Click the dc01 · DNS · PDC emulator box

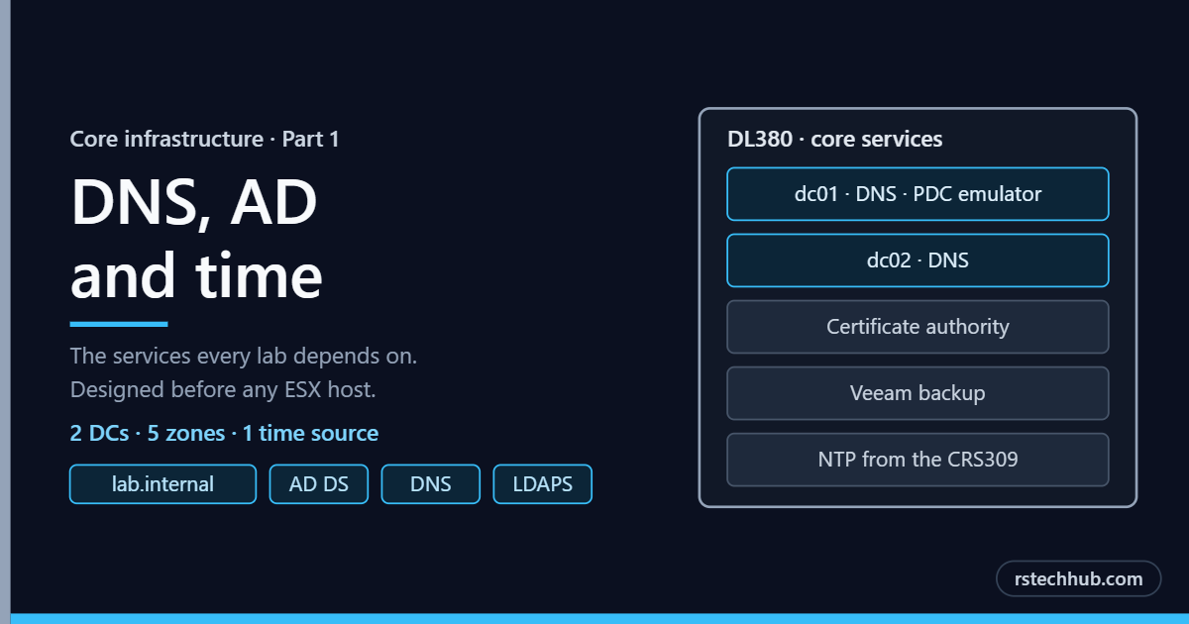tap(918, 194)
